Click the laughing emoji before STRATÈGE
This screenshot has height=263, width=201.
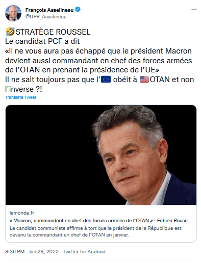10,32
